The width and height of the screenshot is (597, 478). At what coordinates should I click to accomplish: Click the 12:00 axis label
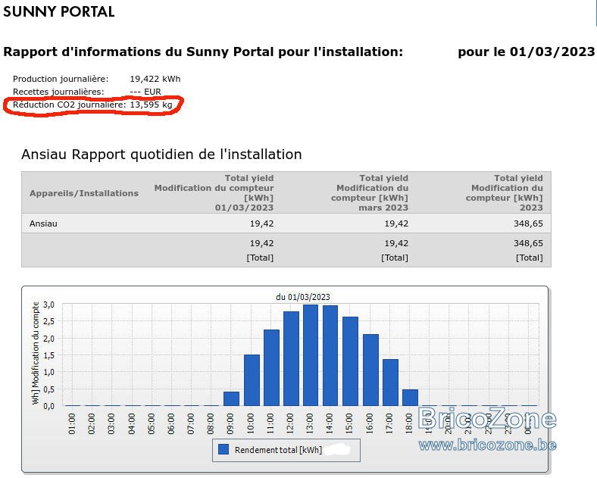click(289, 423)
